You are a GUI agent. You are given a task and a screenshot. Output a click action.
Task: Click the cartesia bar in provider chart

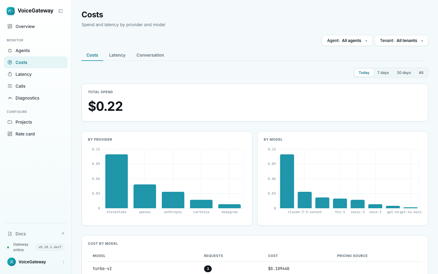(201, 204)
